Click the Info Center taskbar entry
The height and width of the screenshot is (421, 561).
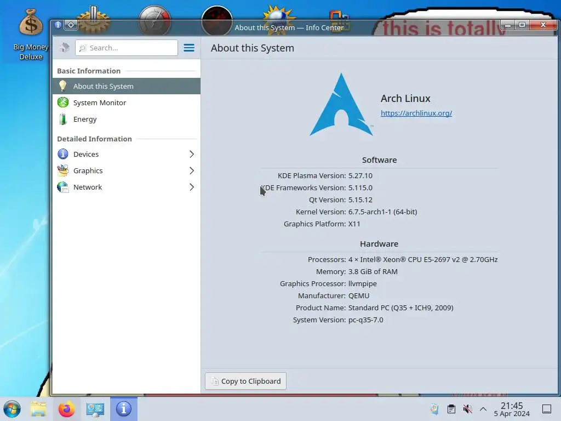[x=124, y=409]
